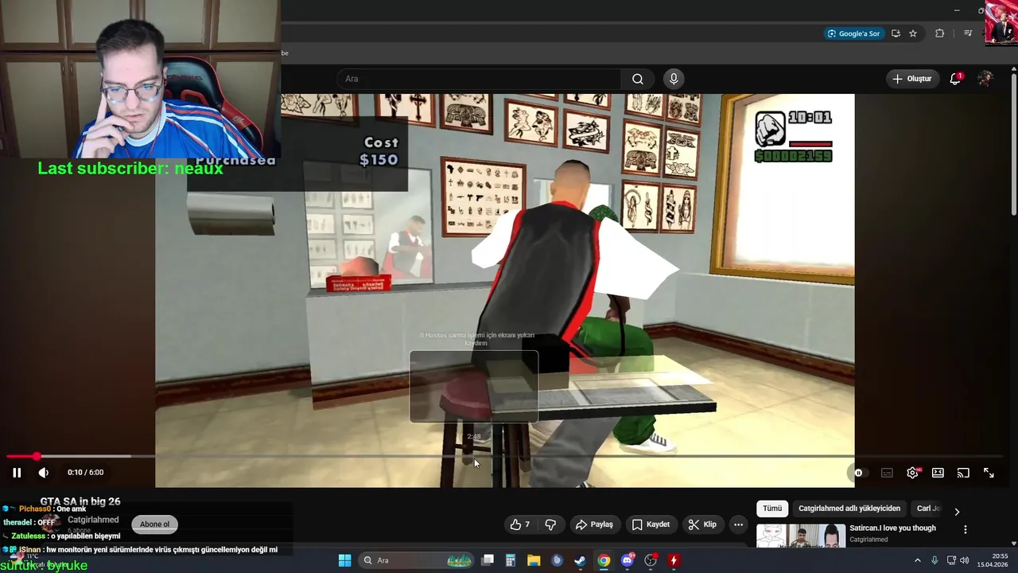Start voice search with the microphone icon
This screenshot has height=573, width=1018.
(x=674, y=79)
